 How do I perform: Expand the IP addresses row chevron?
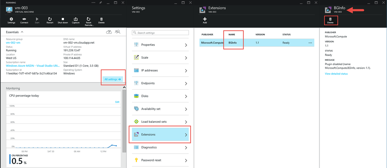click(x=186, y=71)
